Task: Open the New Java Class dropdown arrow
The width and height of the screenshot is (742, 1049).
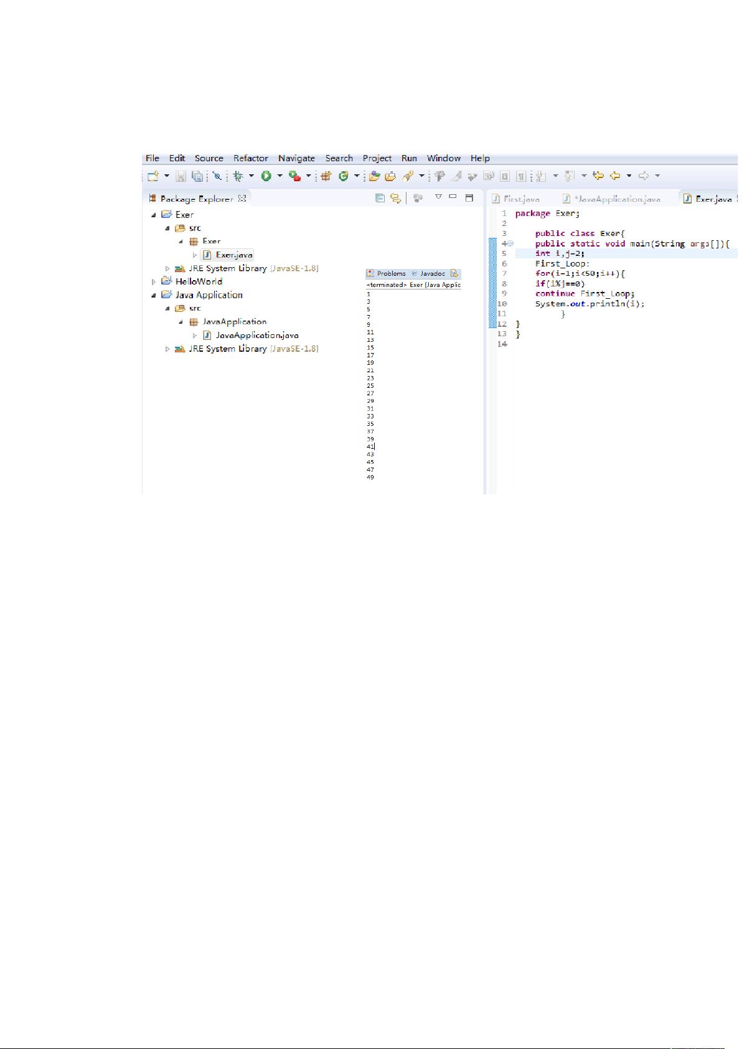Action: tap(357, 176)
